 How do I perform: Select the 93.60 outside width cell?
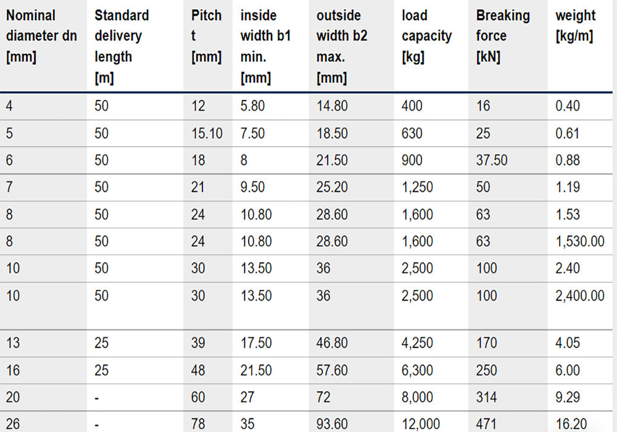tap(332, 423)
